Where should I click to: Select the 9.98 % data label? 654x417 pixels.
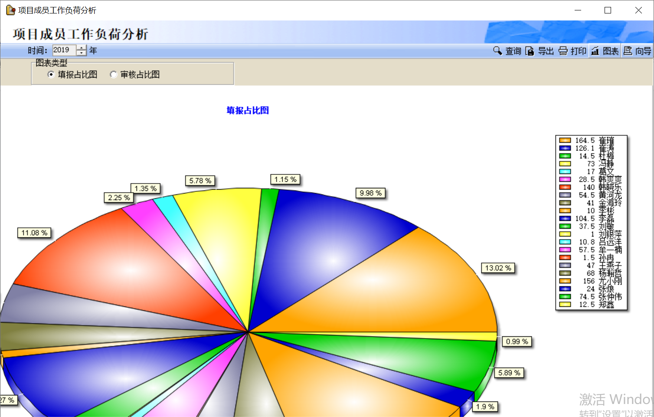click(370, 193)
